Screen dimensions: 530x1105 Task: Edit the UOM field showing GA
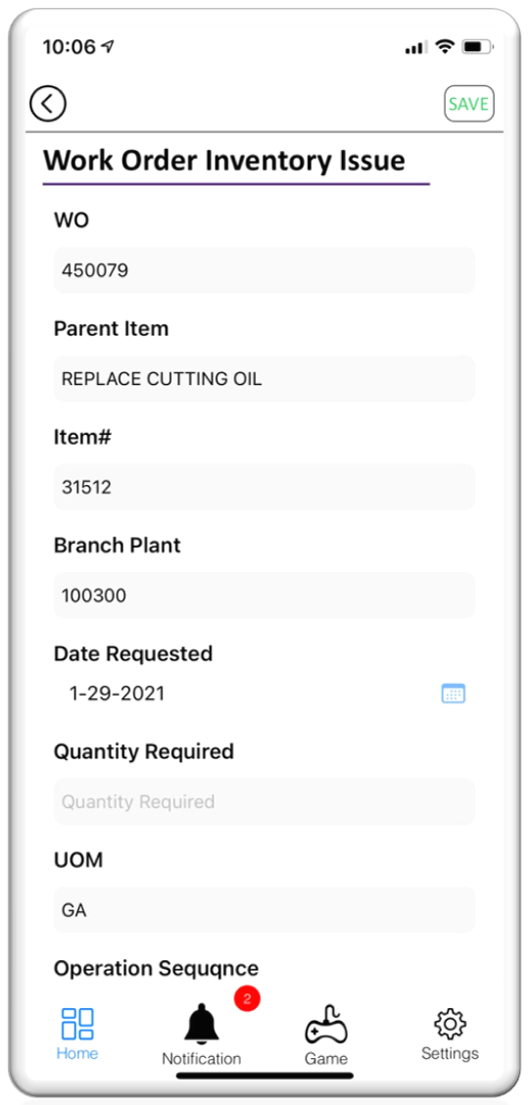point(265,910)
